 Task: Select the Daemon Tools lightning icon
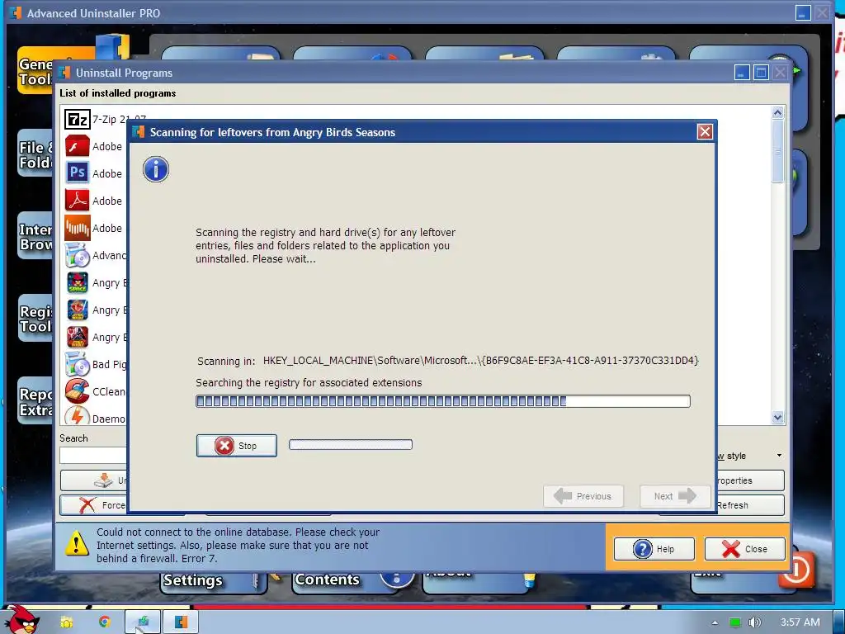77,416
